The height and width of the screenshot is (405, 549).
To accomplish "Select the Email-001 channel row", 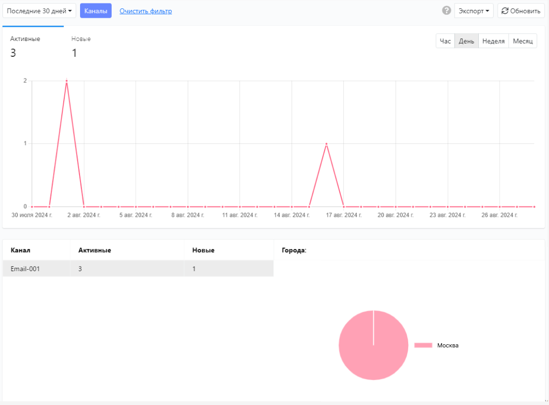I will pyautogui.click(x=138, y=269).
